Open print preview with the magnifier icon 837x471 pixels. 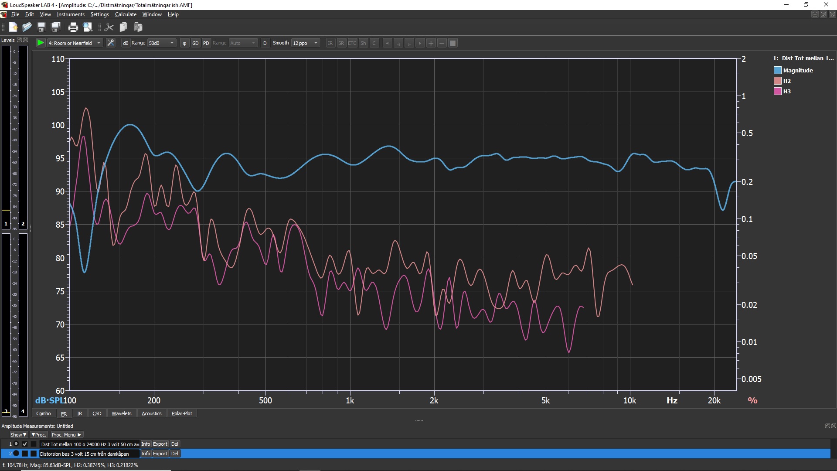88,27
